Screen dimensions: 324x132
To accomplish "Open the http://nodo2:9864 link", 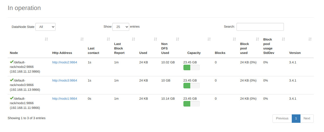I will pyautogui.click(x=64, y=62).
